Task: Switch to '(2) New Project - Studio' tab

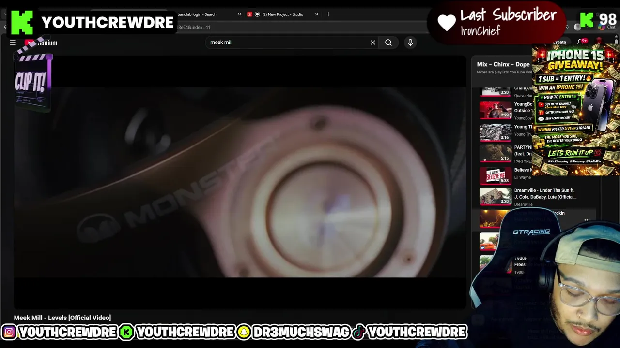Action: click(283, 14)
